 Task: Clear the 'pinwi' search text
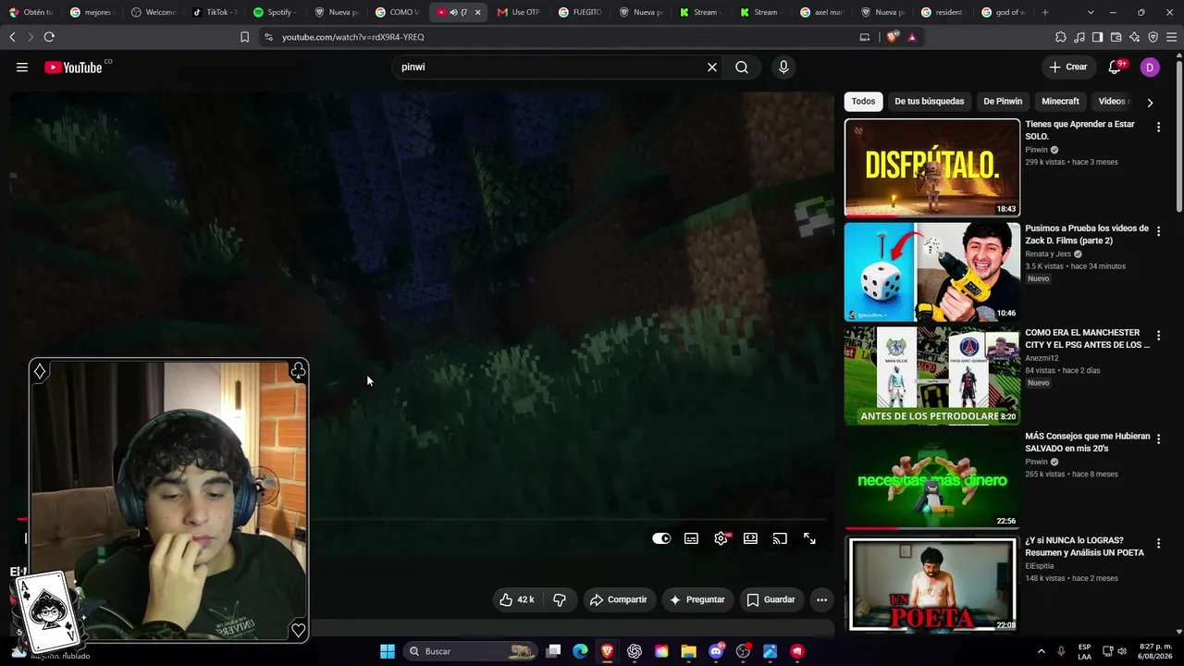coord(712,67)
